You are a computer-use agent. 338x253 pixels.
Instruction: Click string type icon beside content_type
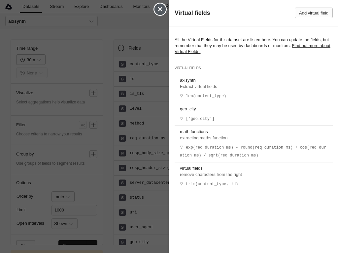tap(122, 64)
